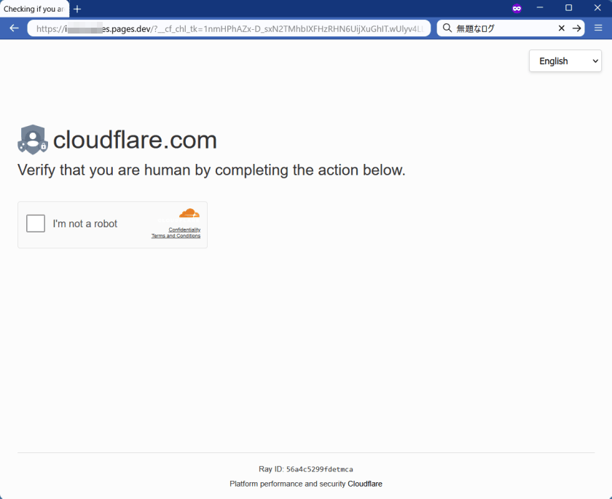Open the hamburger application menu
This screenshot has height=499, width=612.
coord(598,28)
